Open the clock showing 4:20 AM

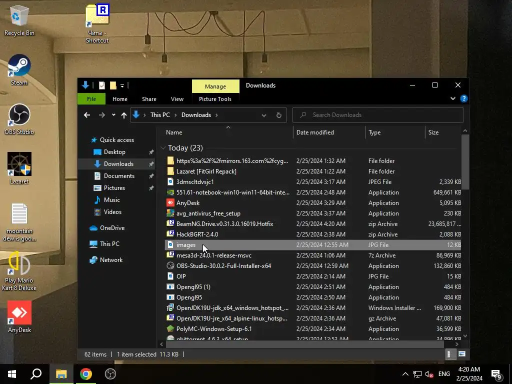click(469, 374)
